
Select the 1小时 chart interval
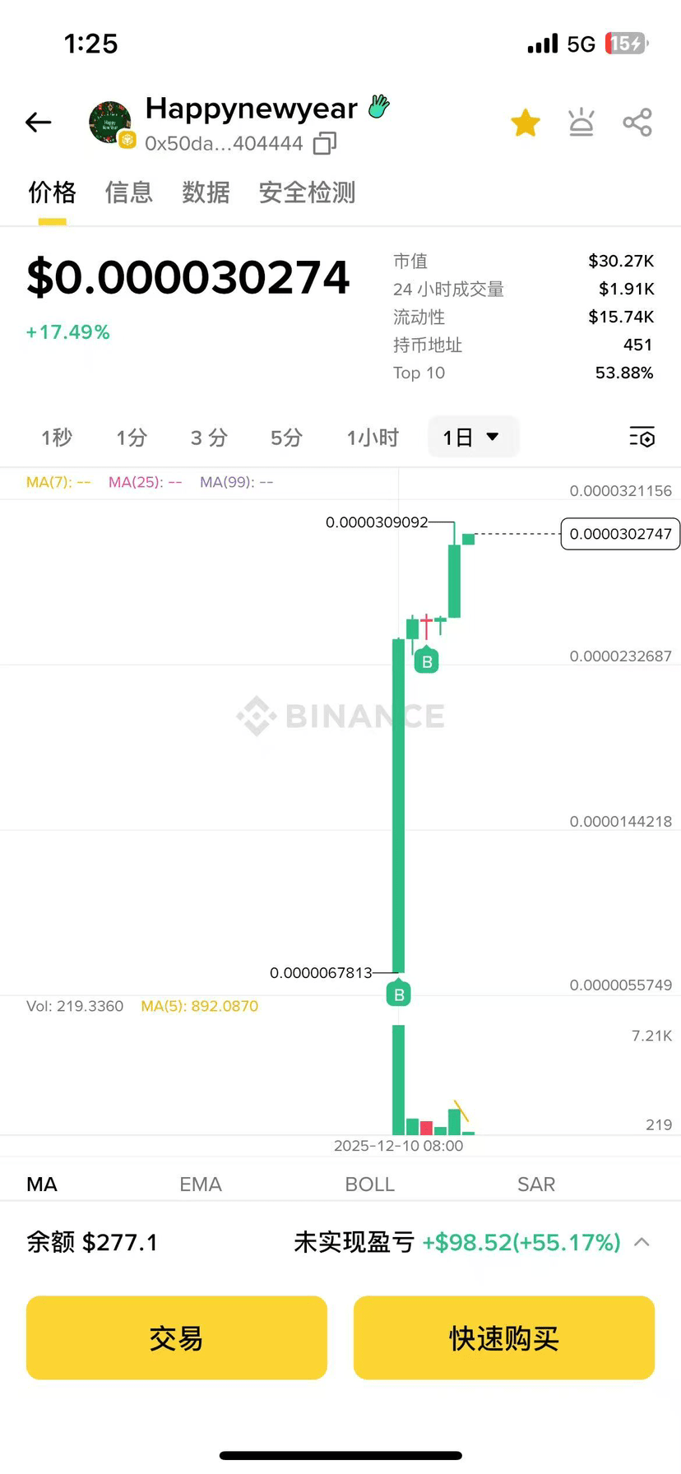point(373,438)
